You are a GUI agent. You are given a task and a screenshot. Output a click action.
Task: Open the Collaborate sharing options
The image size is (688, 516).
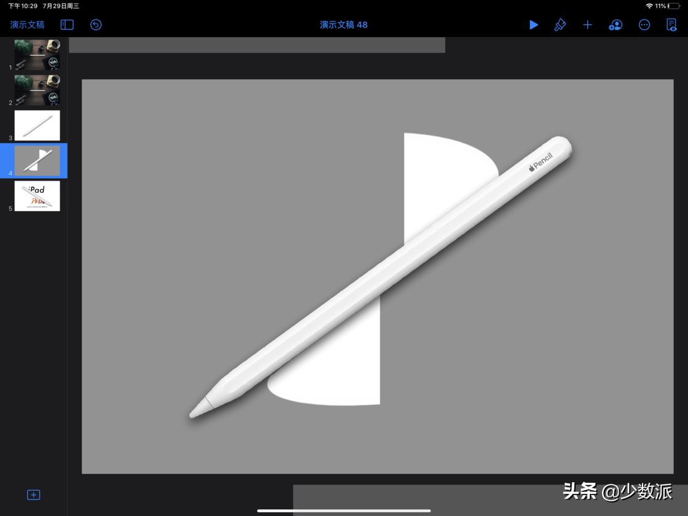(615, 25)
